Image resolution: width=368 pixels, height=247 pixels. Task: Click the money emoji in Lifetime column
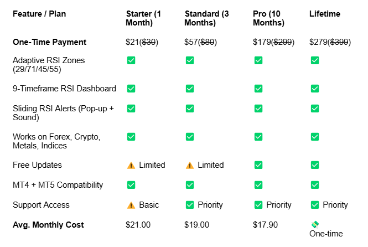click(x=315, y=225)
